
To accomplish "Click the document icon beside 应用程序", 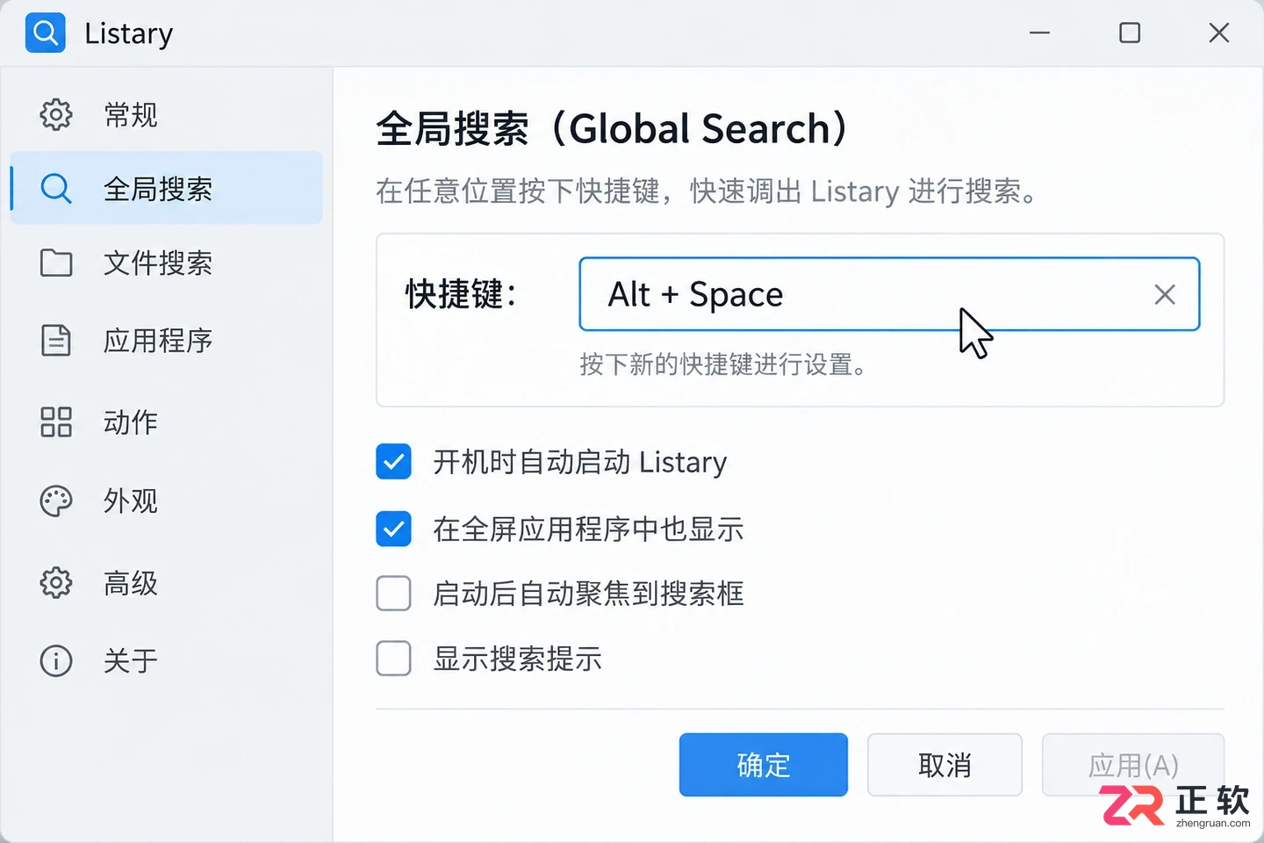I will (x=56, y=340).
